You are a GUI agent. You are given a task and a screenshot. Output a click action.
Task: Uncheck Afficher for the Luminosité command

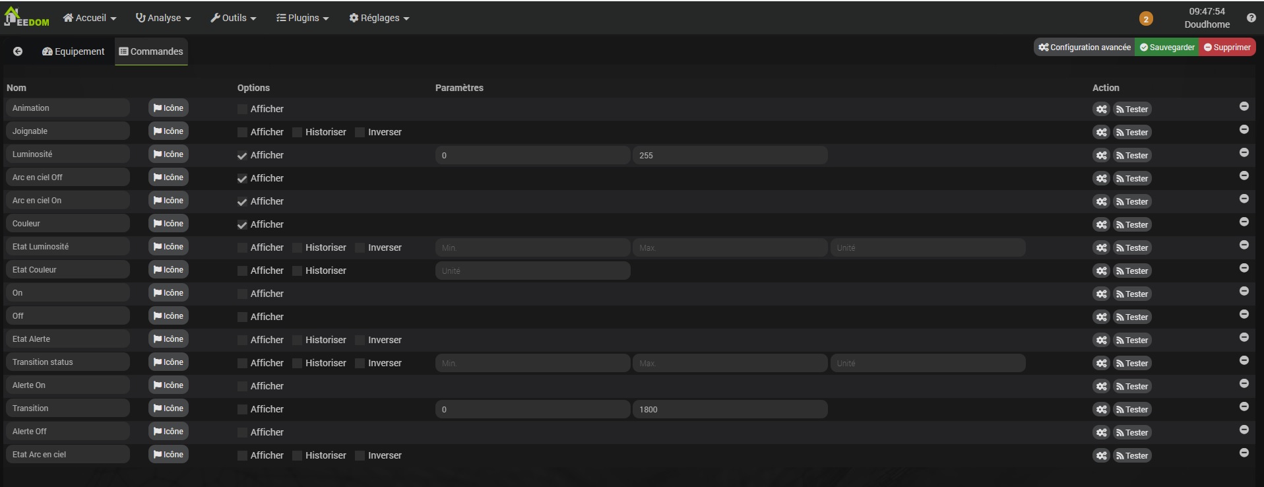tap(242, 156)
